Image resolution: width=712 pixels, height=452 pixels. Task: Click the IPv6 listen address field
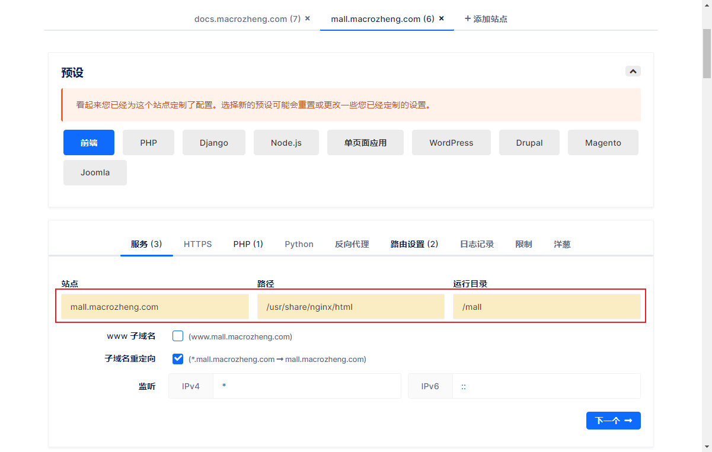click(x=545, y=386)
